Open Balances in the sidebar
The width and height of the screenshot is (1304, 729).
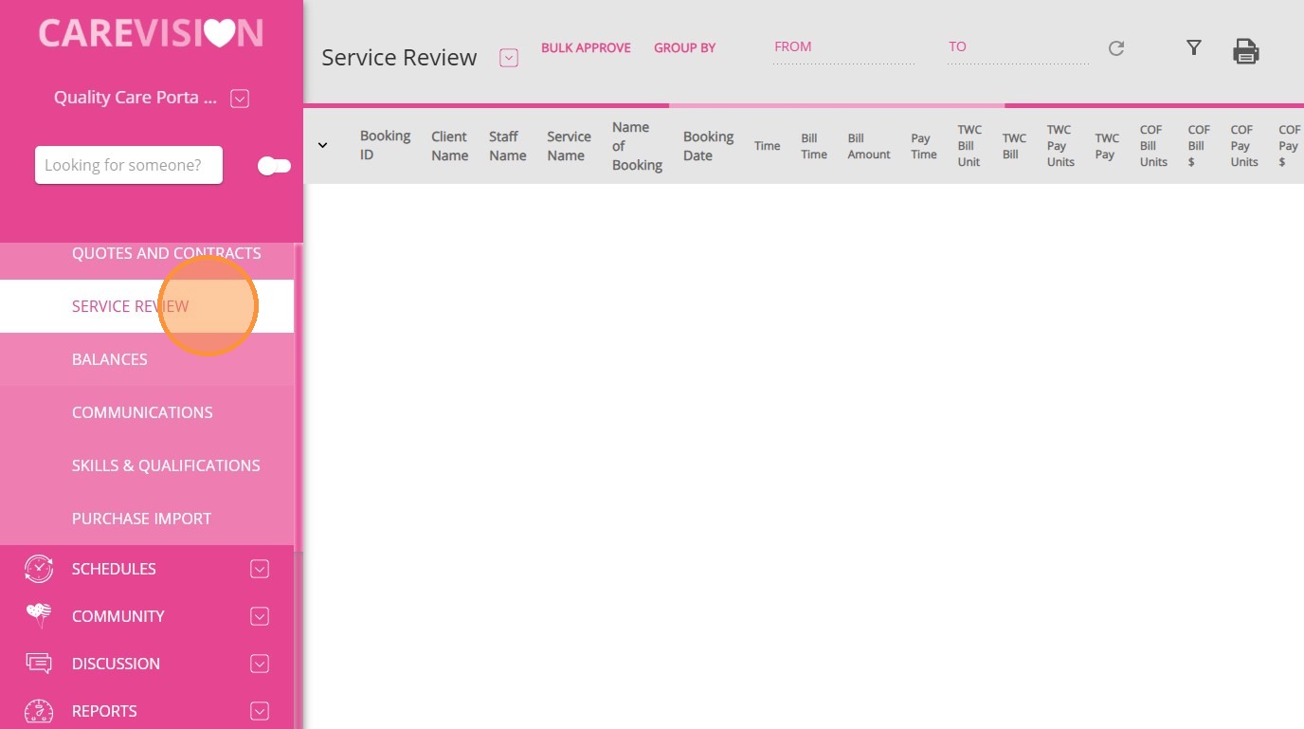click(x=110, y=359)
